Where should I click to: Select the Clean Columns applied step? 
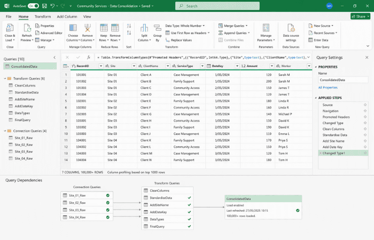click(333, 129)
